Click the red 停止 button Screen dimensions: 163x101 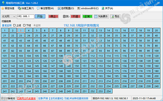click(53, 17)
